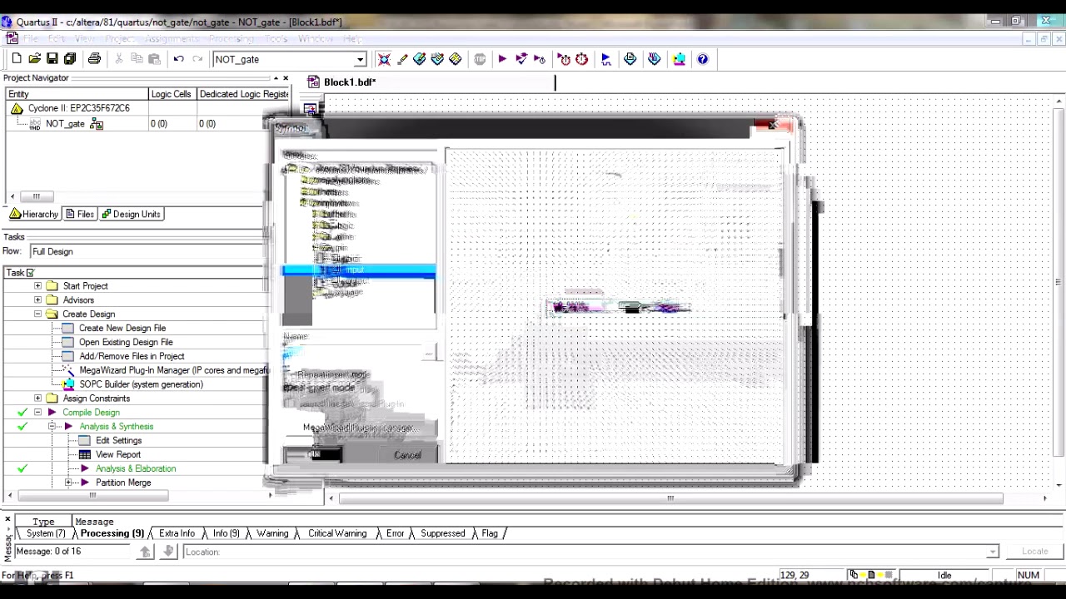Open the Flow Full Design dropdown
1066x599 pixels.
147,251
